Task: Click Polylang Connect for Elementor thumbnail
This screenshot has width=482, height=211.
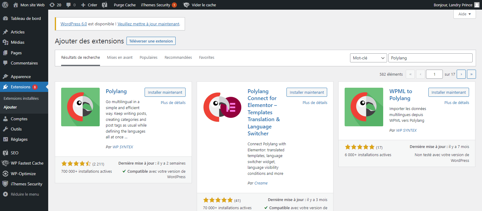Action: [x=222, y=107]
